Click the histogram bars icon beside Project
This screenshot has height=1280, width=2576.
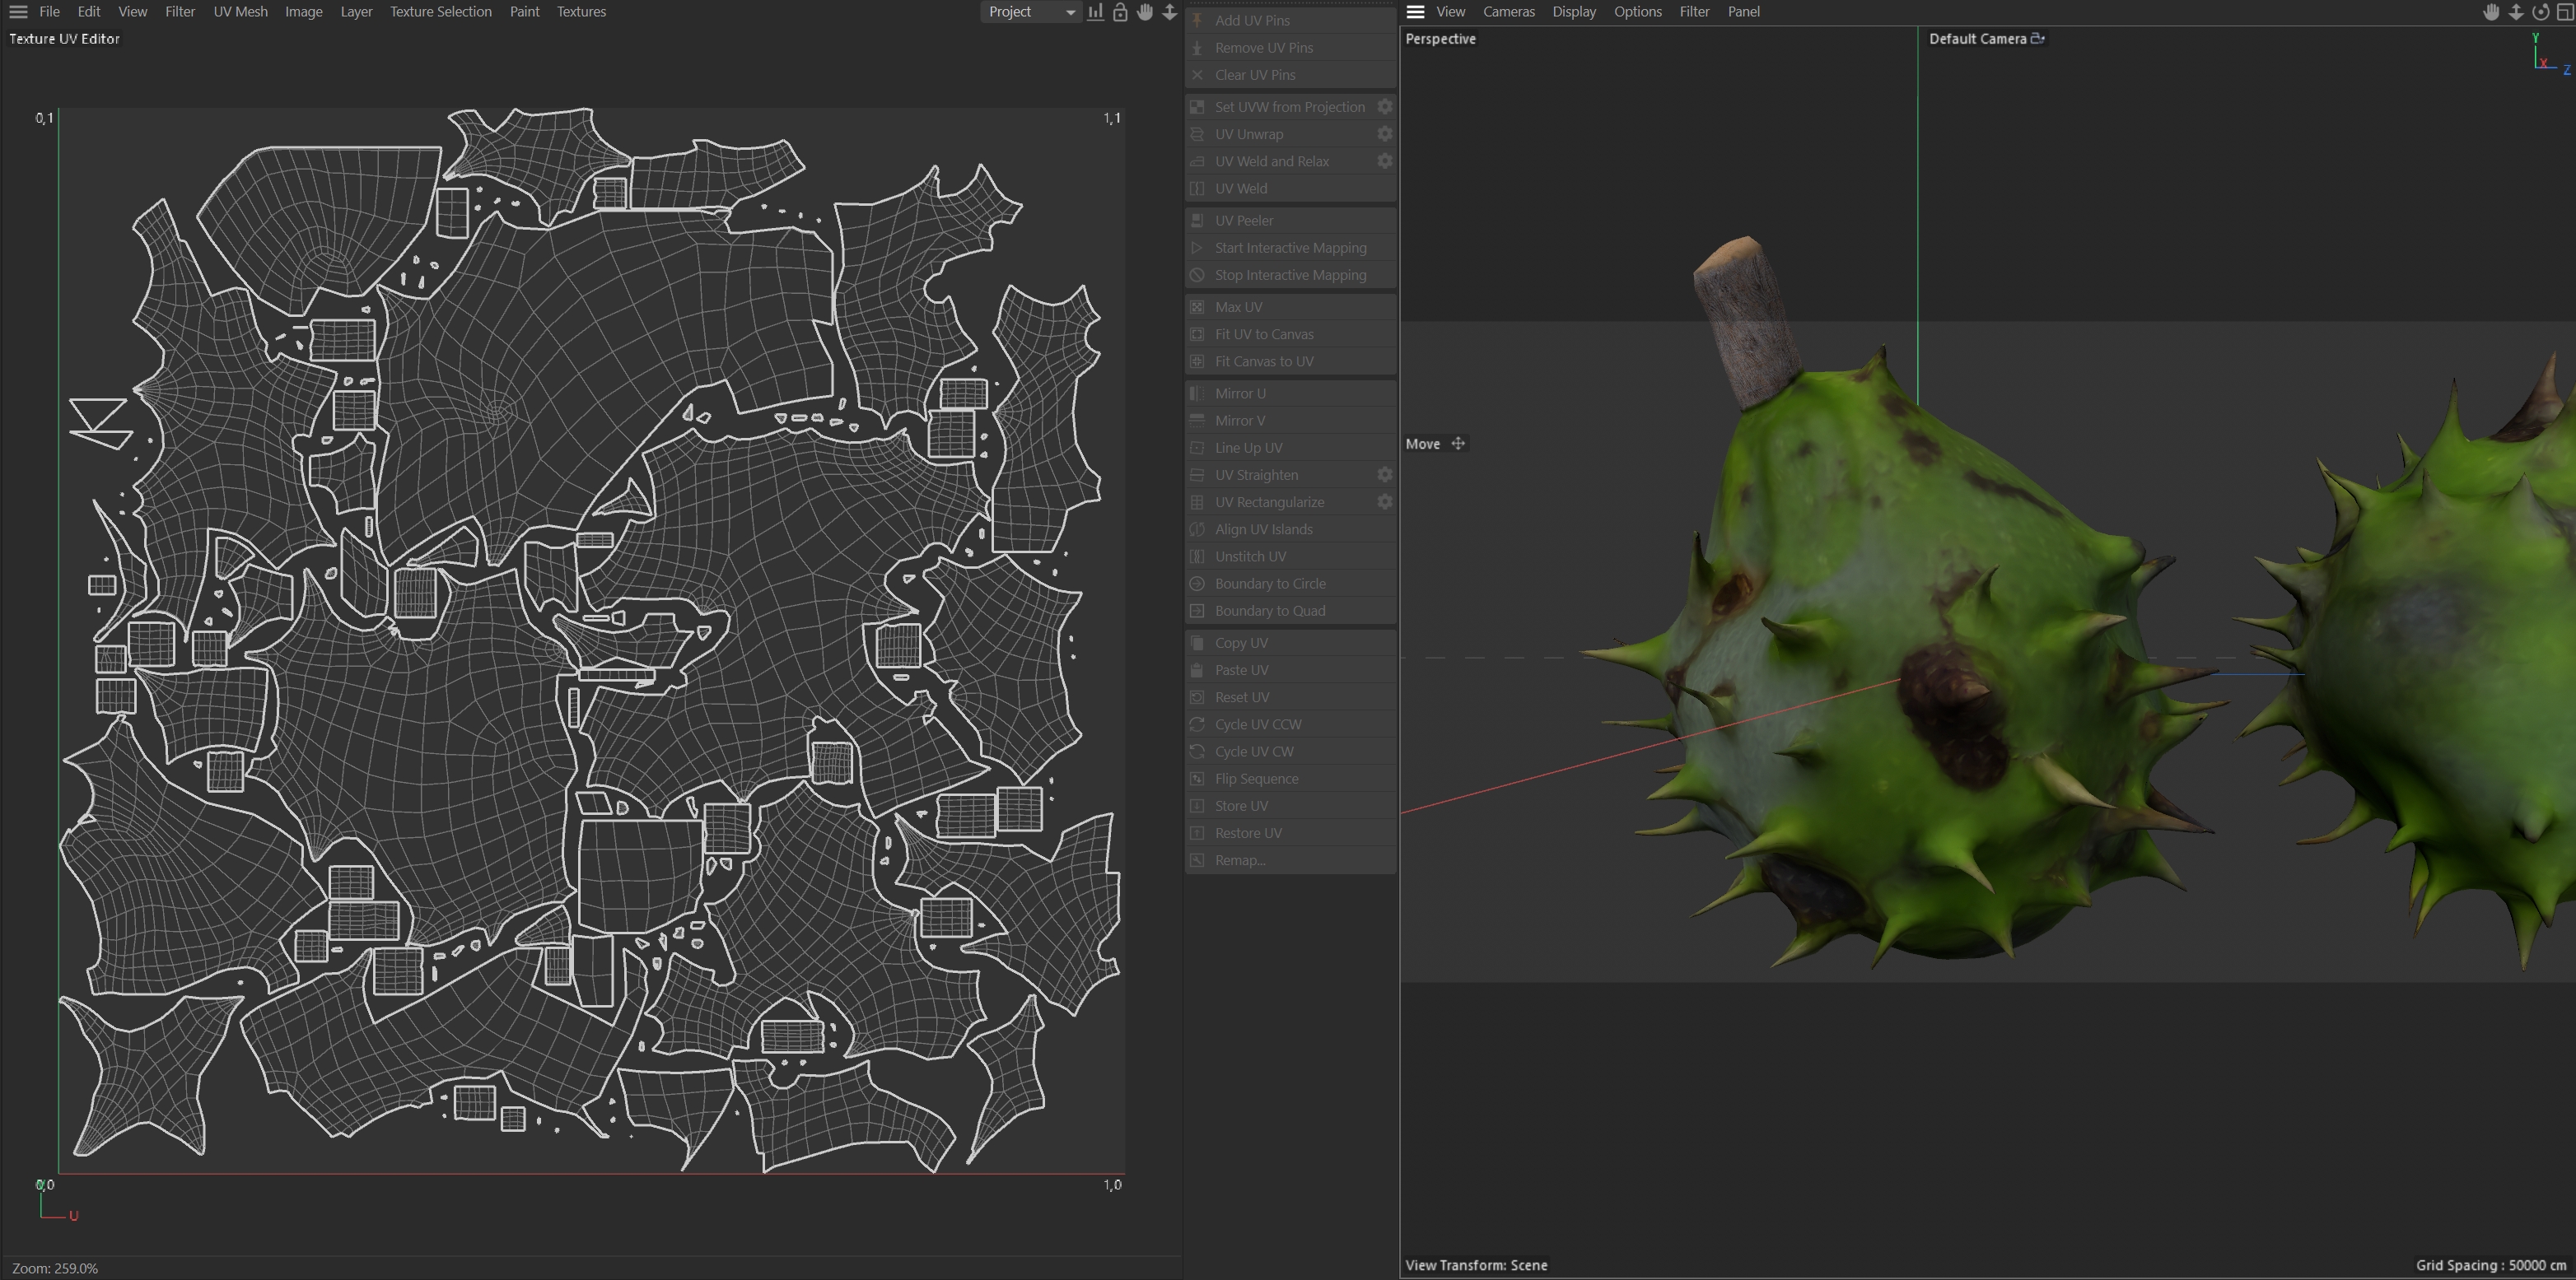(1096, 12)
